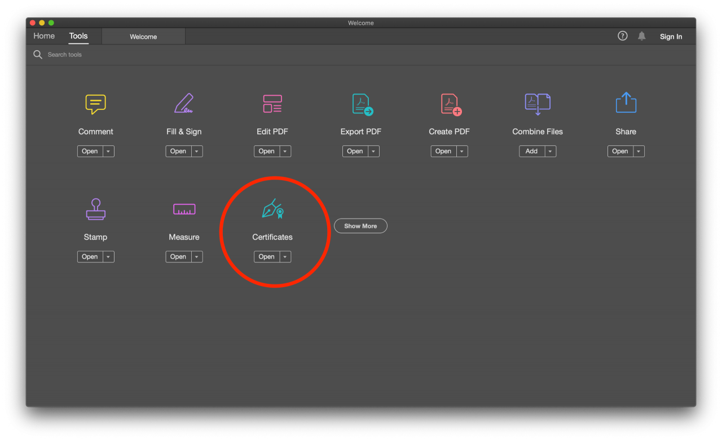
Task: Click the Show More button
Action: click(x=360, y=226)
